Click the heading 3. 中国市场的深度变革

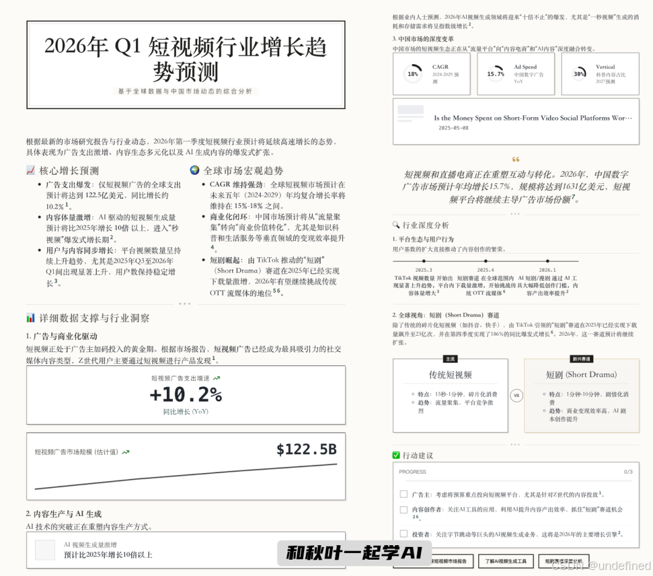[x=423, y=39]
